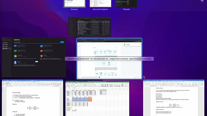Switch to the Desktop space thumbnail
Viewport: 207px width, 116px height.
click(74, 3)
